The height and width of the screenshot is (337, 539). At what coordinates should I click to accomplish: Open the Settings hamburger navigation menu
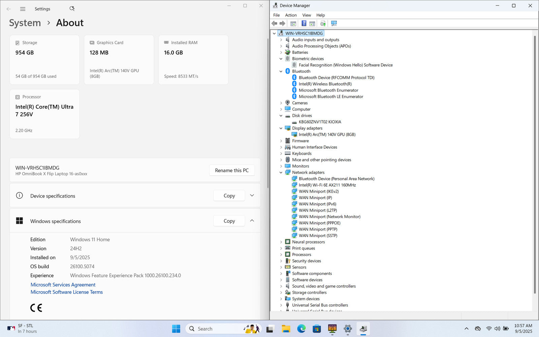click(23, 9)
